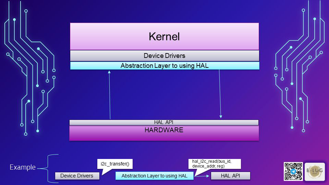Click the QR code image

click(x=293, y=171)
